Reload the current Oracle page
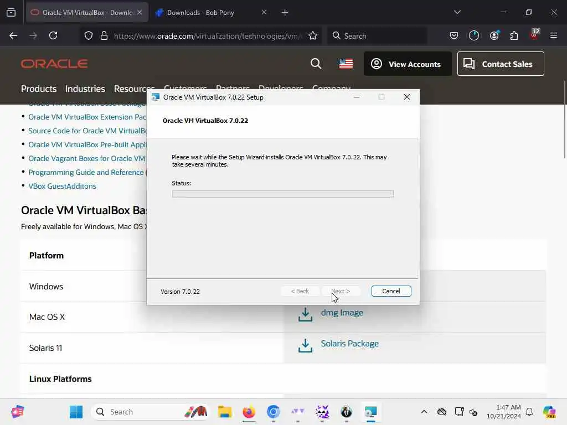 click(x=53, y=36)
